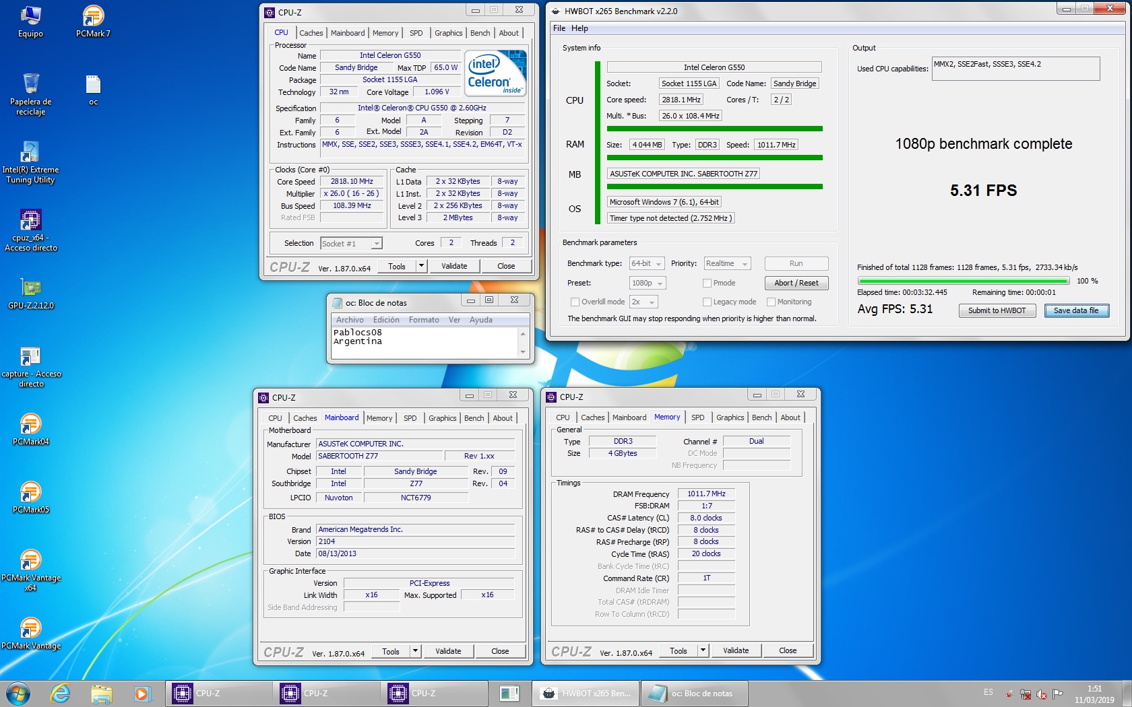Open Priority Realtime dropdown

(x=727, y=263)
